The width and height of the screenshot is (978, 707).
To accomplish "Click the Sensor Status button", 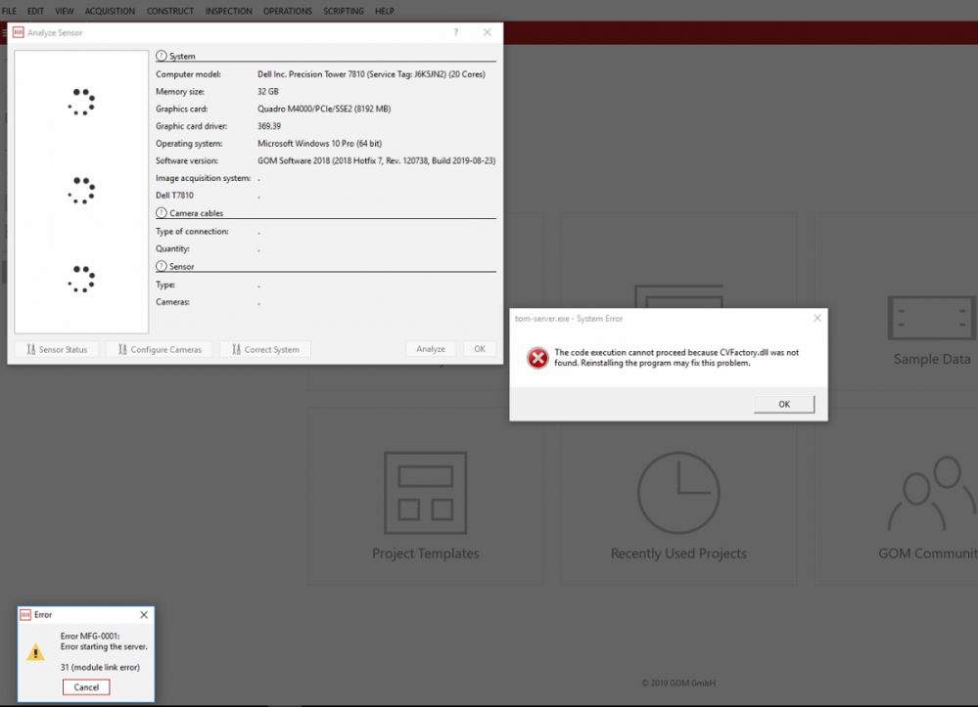I will tap(57, 349).
